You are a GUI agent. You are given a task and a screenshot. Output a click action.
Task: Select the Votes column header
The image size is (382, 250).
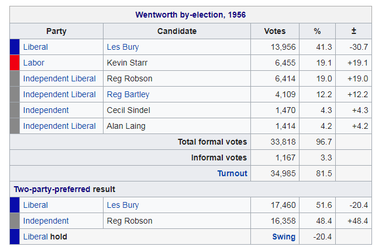tap(275, 31)
